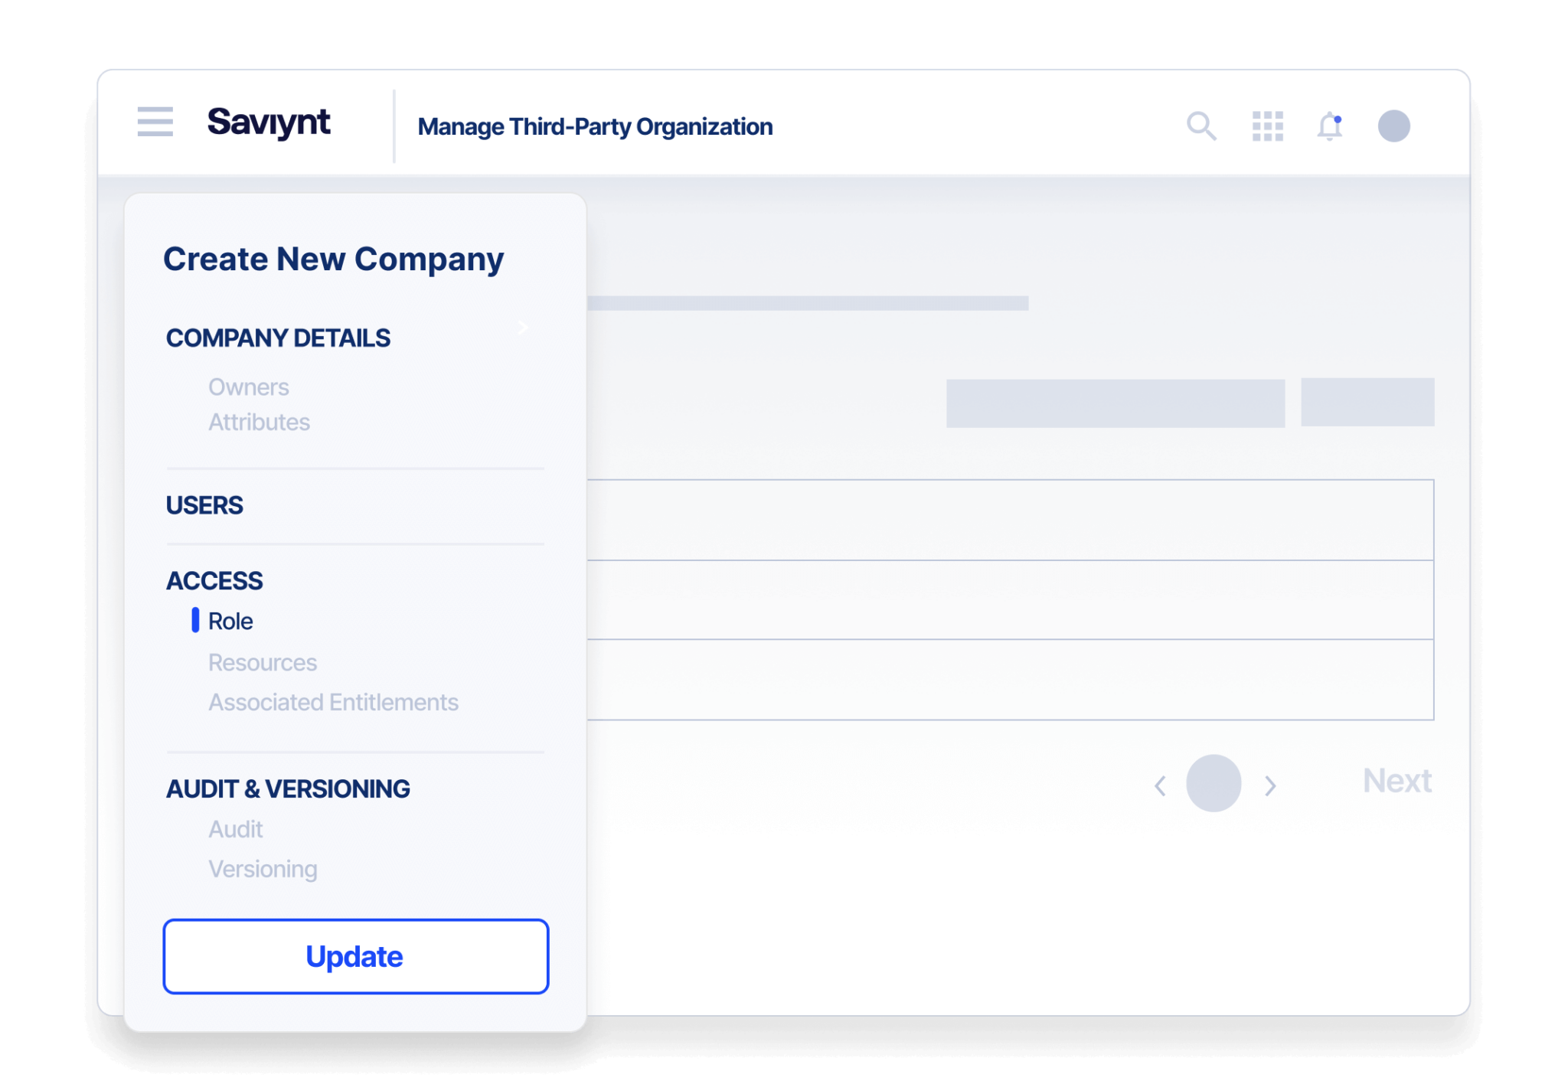Go to previous page with left chevron
Viewport: 1568px width, 1084px height.
click(x=1160, y=785)
